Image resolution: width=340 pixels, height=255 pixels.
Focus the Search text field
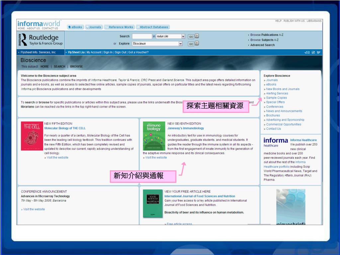coord(142,36)
